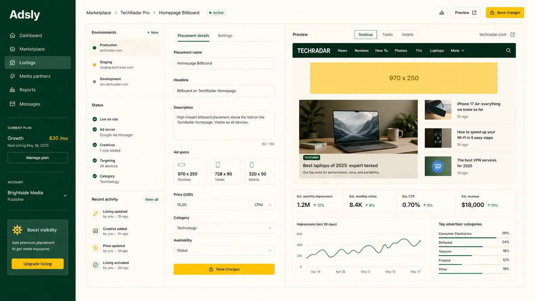535x301 pixels.
Task: Open the Best laptops featured image
Action: [358, 127]
